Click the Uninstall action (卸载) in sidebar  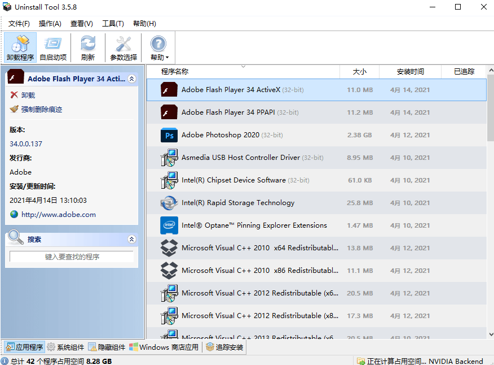pyautogui.click(x=28, y=95)
